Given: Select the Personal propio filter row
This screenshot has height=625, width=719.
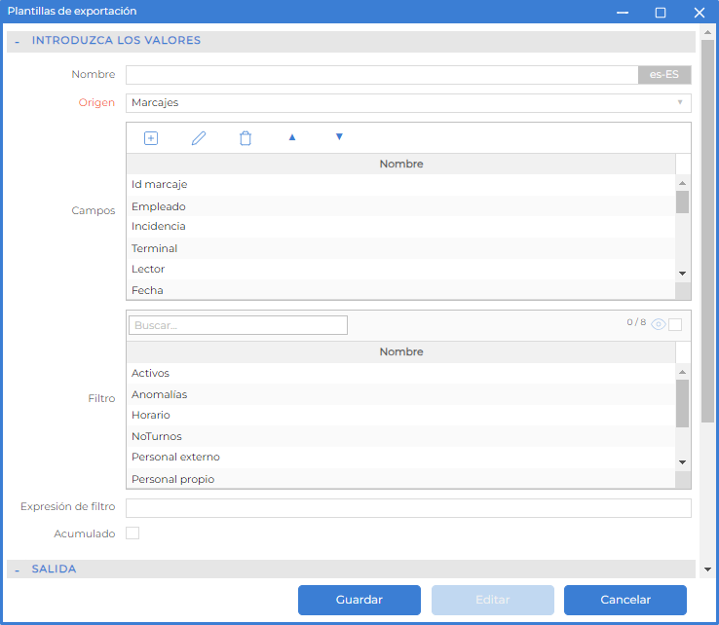Looking at the screenshot, I should click(x=400, y=479).
